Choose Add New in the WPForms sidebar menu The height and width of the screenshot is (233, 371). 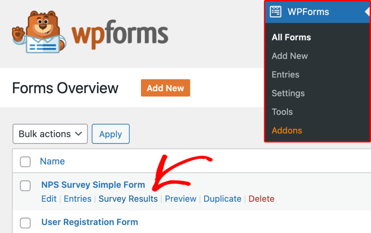click(x=289, y=56)
